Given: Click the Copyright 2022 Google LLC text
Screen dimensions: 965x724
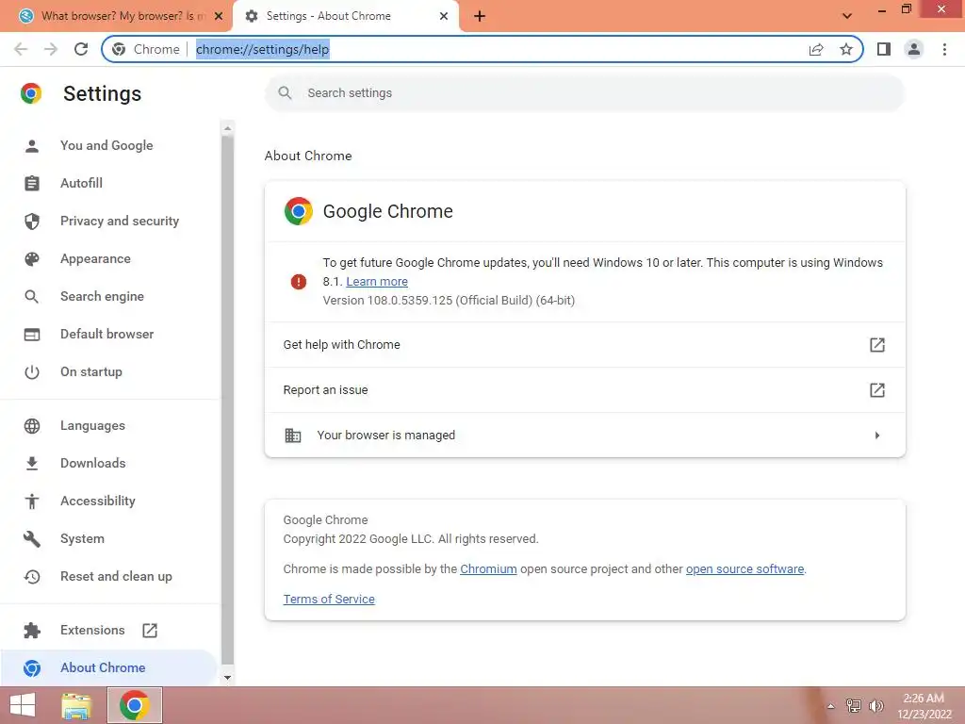Looking at the screenshot, I should click(411, 538).
